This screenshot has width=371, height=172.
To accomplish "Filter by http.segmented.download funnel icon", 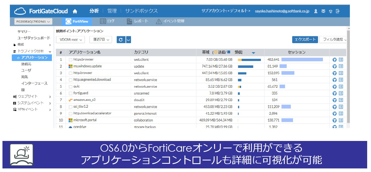I will (x=334, y=80).
